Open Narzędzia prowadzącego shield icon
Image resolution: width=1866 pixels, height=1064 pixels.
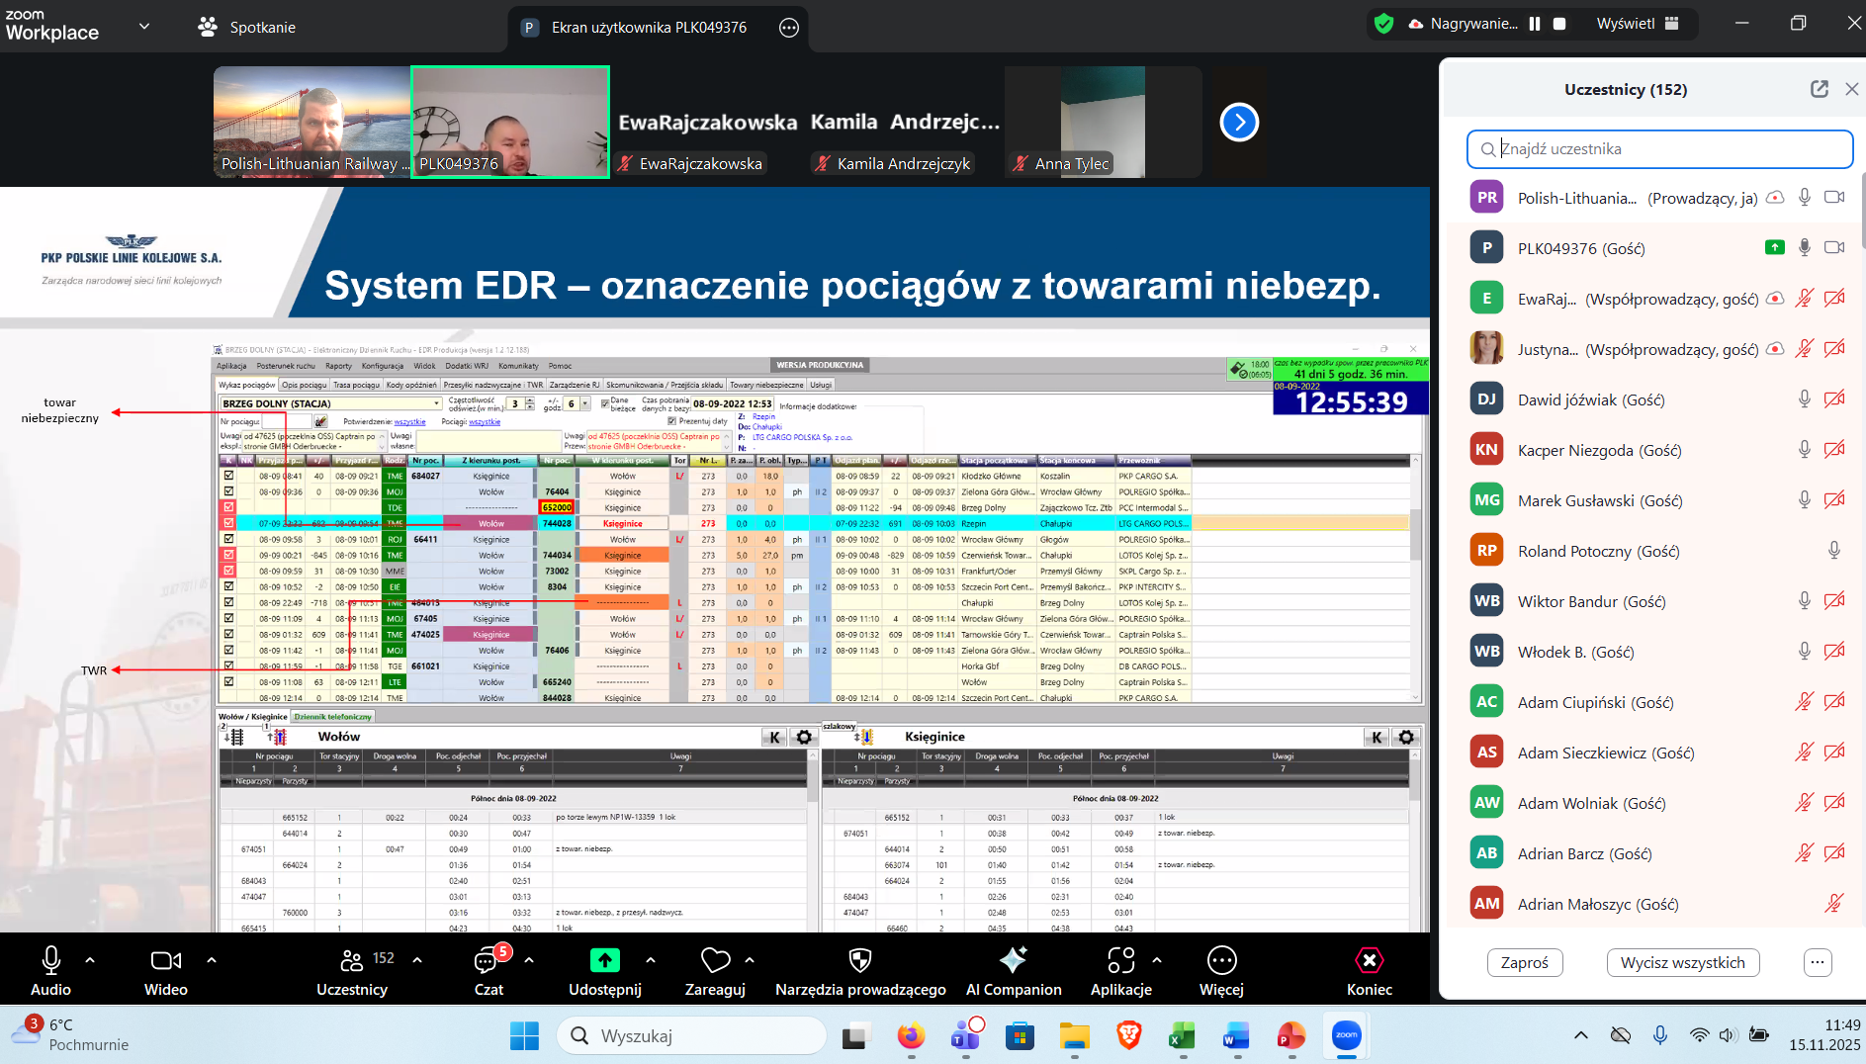pos(860,960)
